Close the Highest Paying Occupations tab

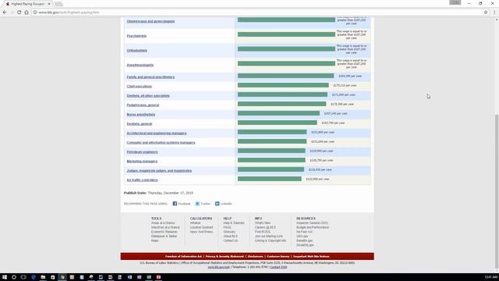click(x=49, y=4)
